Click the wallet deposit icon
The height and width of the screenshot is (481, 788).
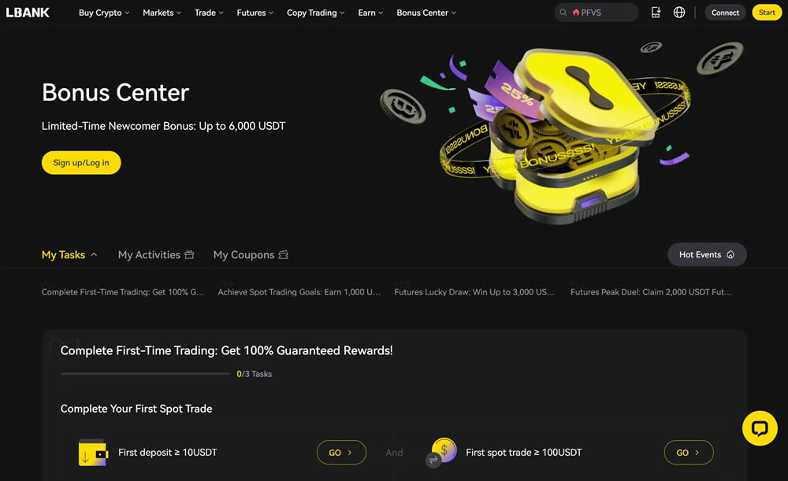click(x=93, y=452)
